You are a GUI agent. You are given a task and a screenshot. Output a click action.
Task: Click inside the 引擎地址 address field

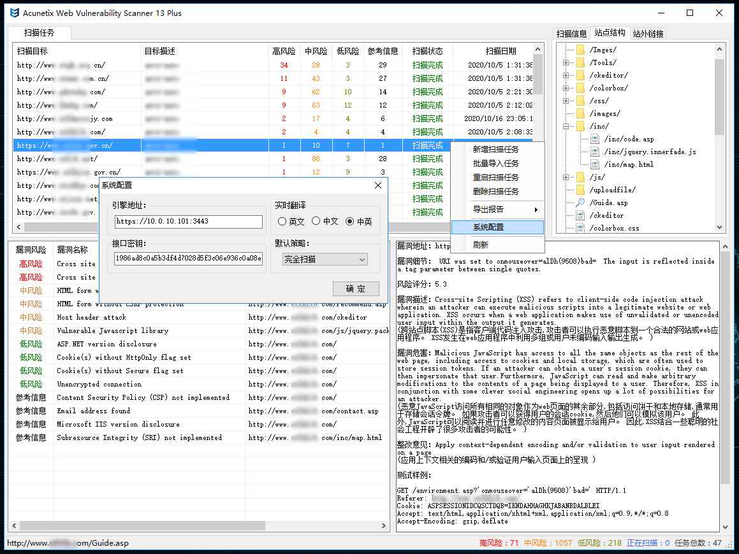click(188, 222)
